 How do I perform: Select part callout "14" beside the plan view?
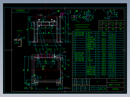(x=68, y=60)
